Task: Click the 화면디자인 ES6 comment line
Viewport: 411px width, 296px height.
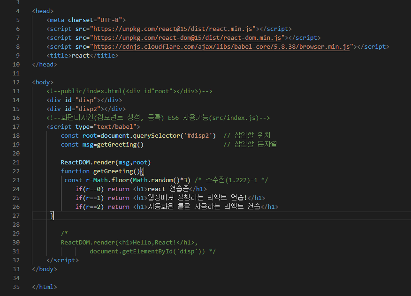Action: (158, 118)
